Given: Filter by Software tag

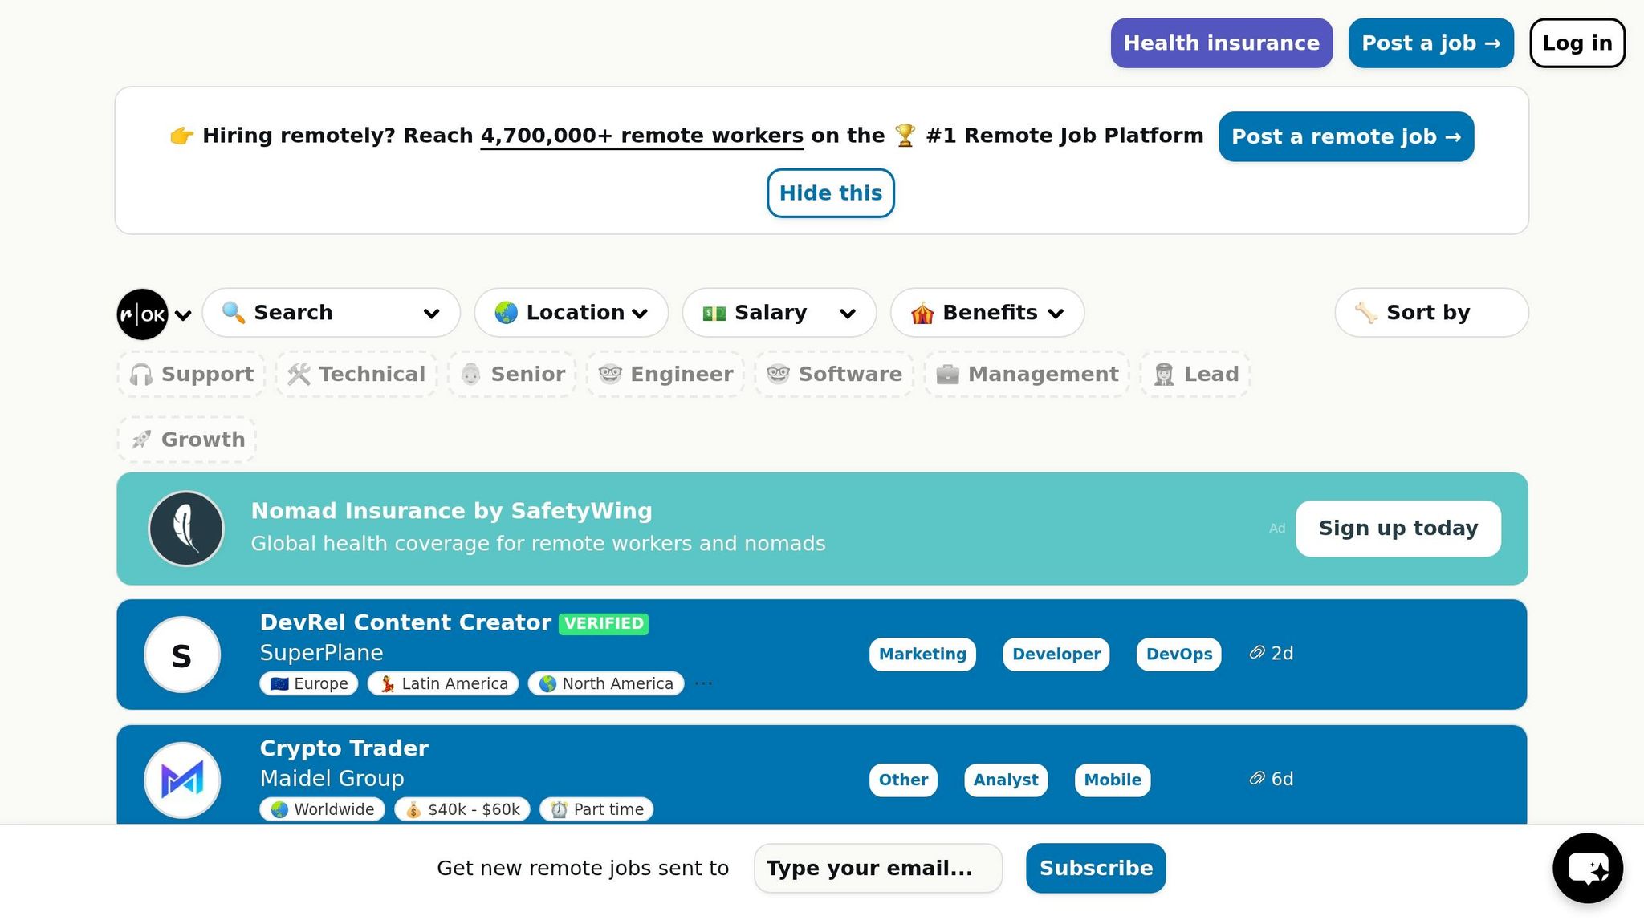Looking at the screenshot, I should click(x=834, y=374).
